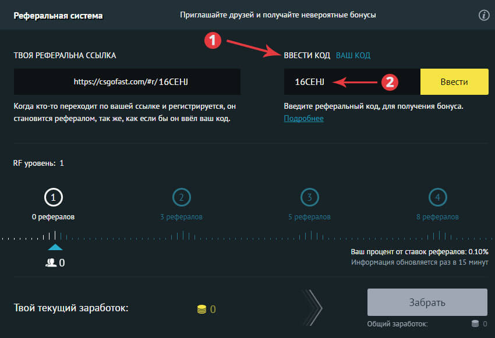The image size is (495, 338).
Task: Click the level 3 circle marker
Action: point(309,198)
